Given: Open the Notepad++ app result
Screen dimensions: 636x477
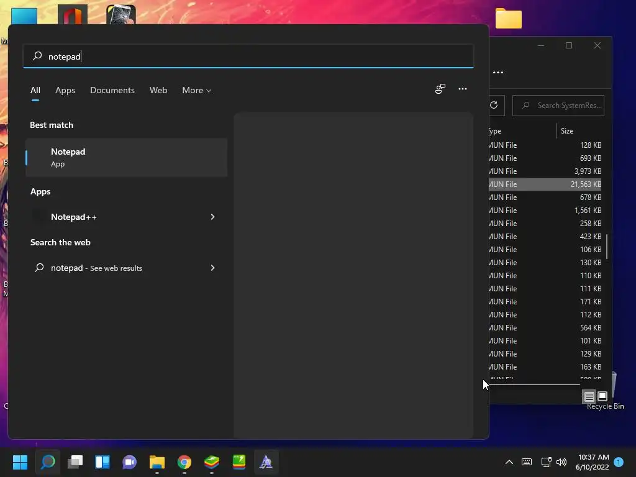Looking at the screenshot, I should pos(117,217).
